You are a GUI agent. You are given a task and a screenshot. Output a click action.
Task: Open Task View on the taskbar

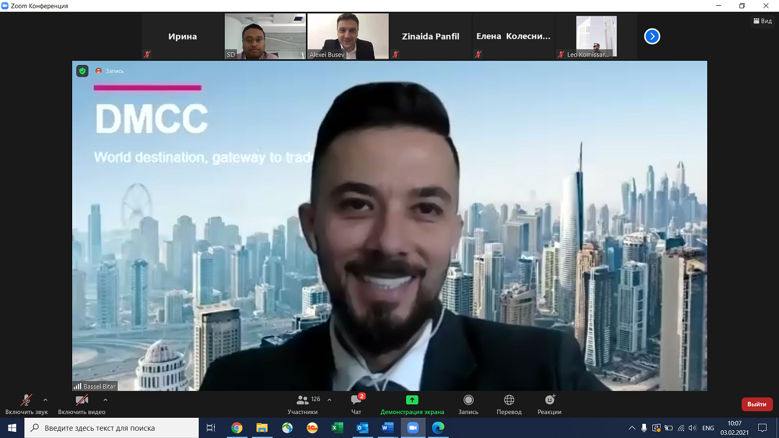point(211,428)
